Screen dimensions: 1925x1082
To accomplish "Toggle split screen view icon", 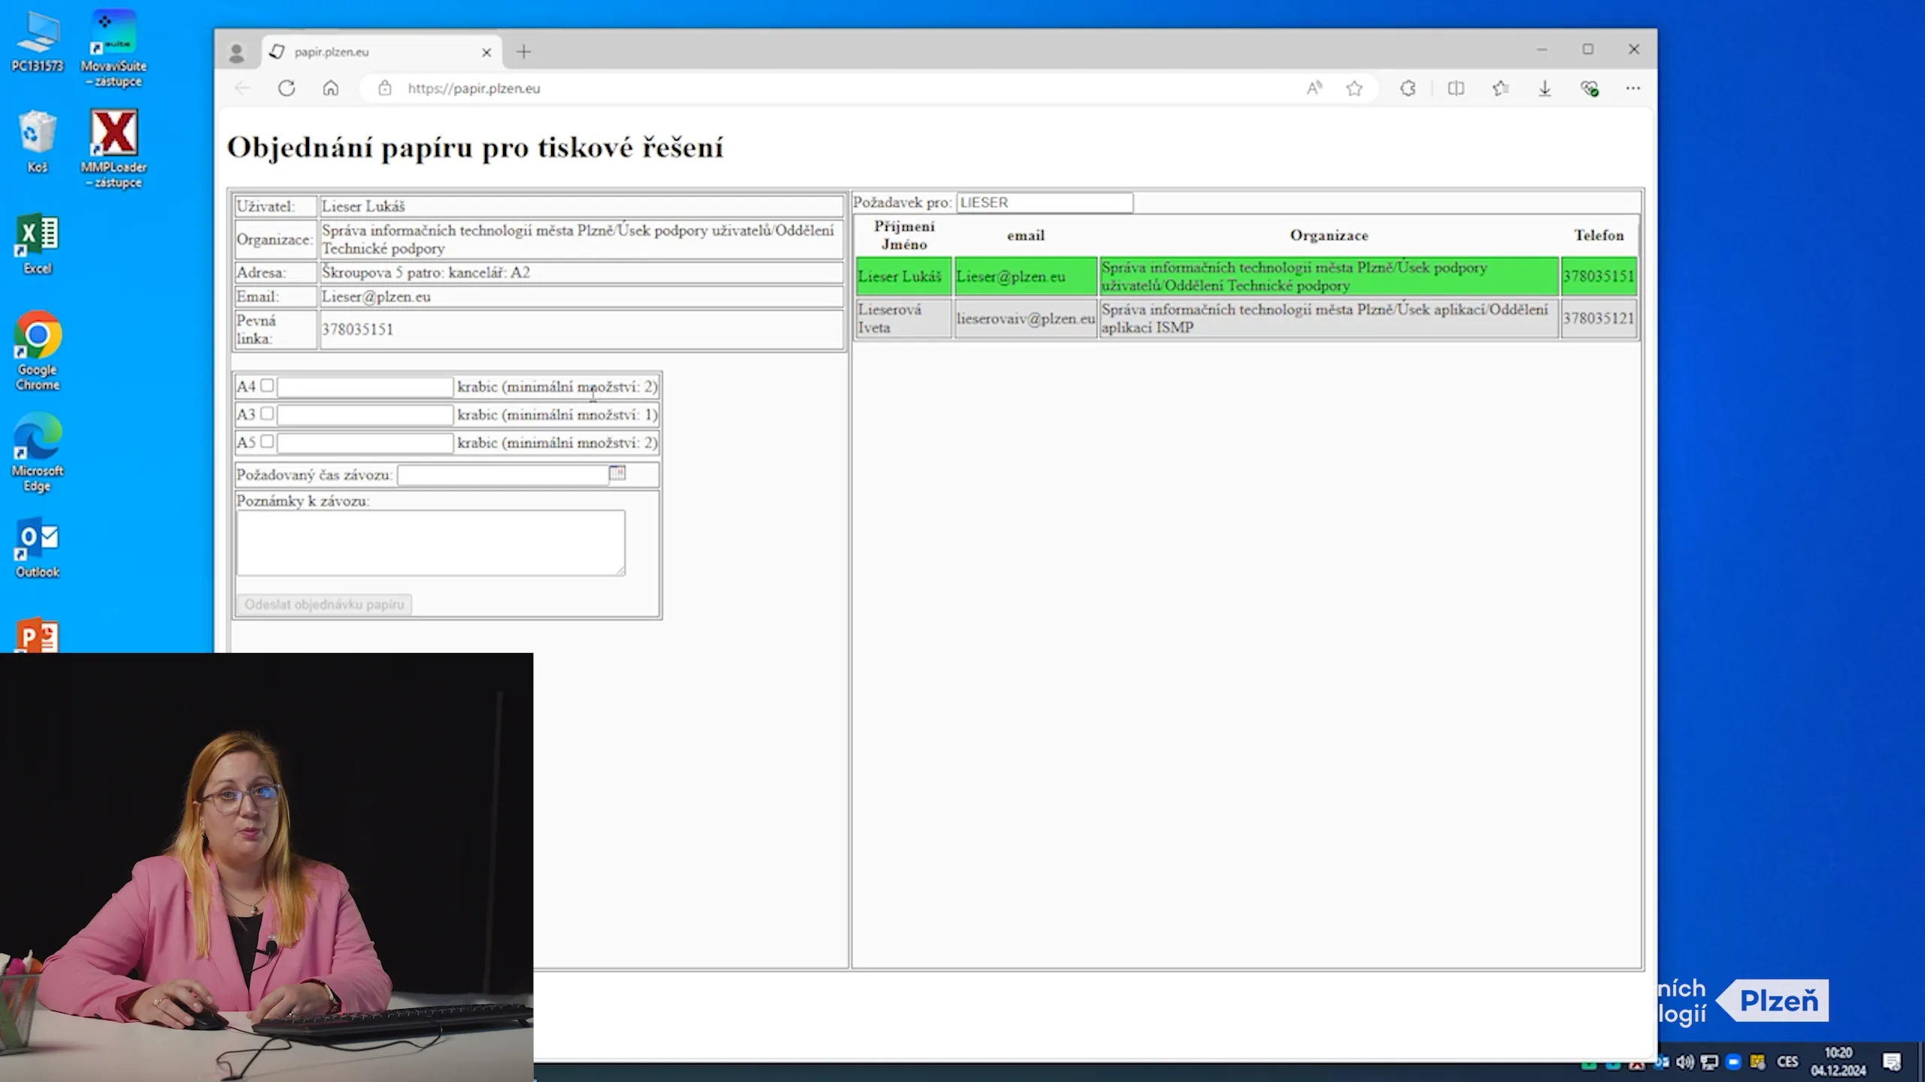I will (x=1456, y=88).
